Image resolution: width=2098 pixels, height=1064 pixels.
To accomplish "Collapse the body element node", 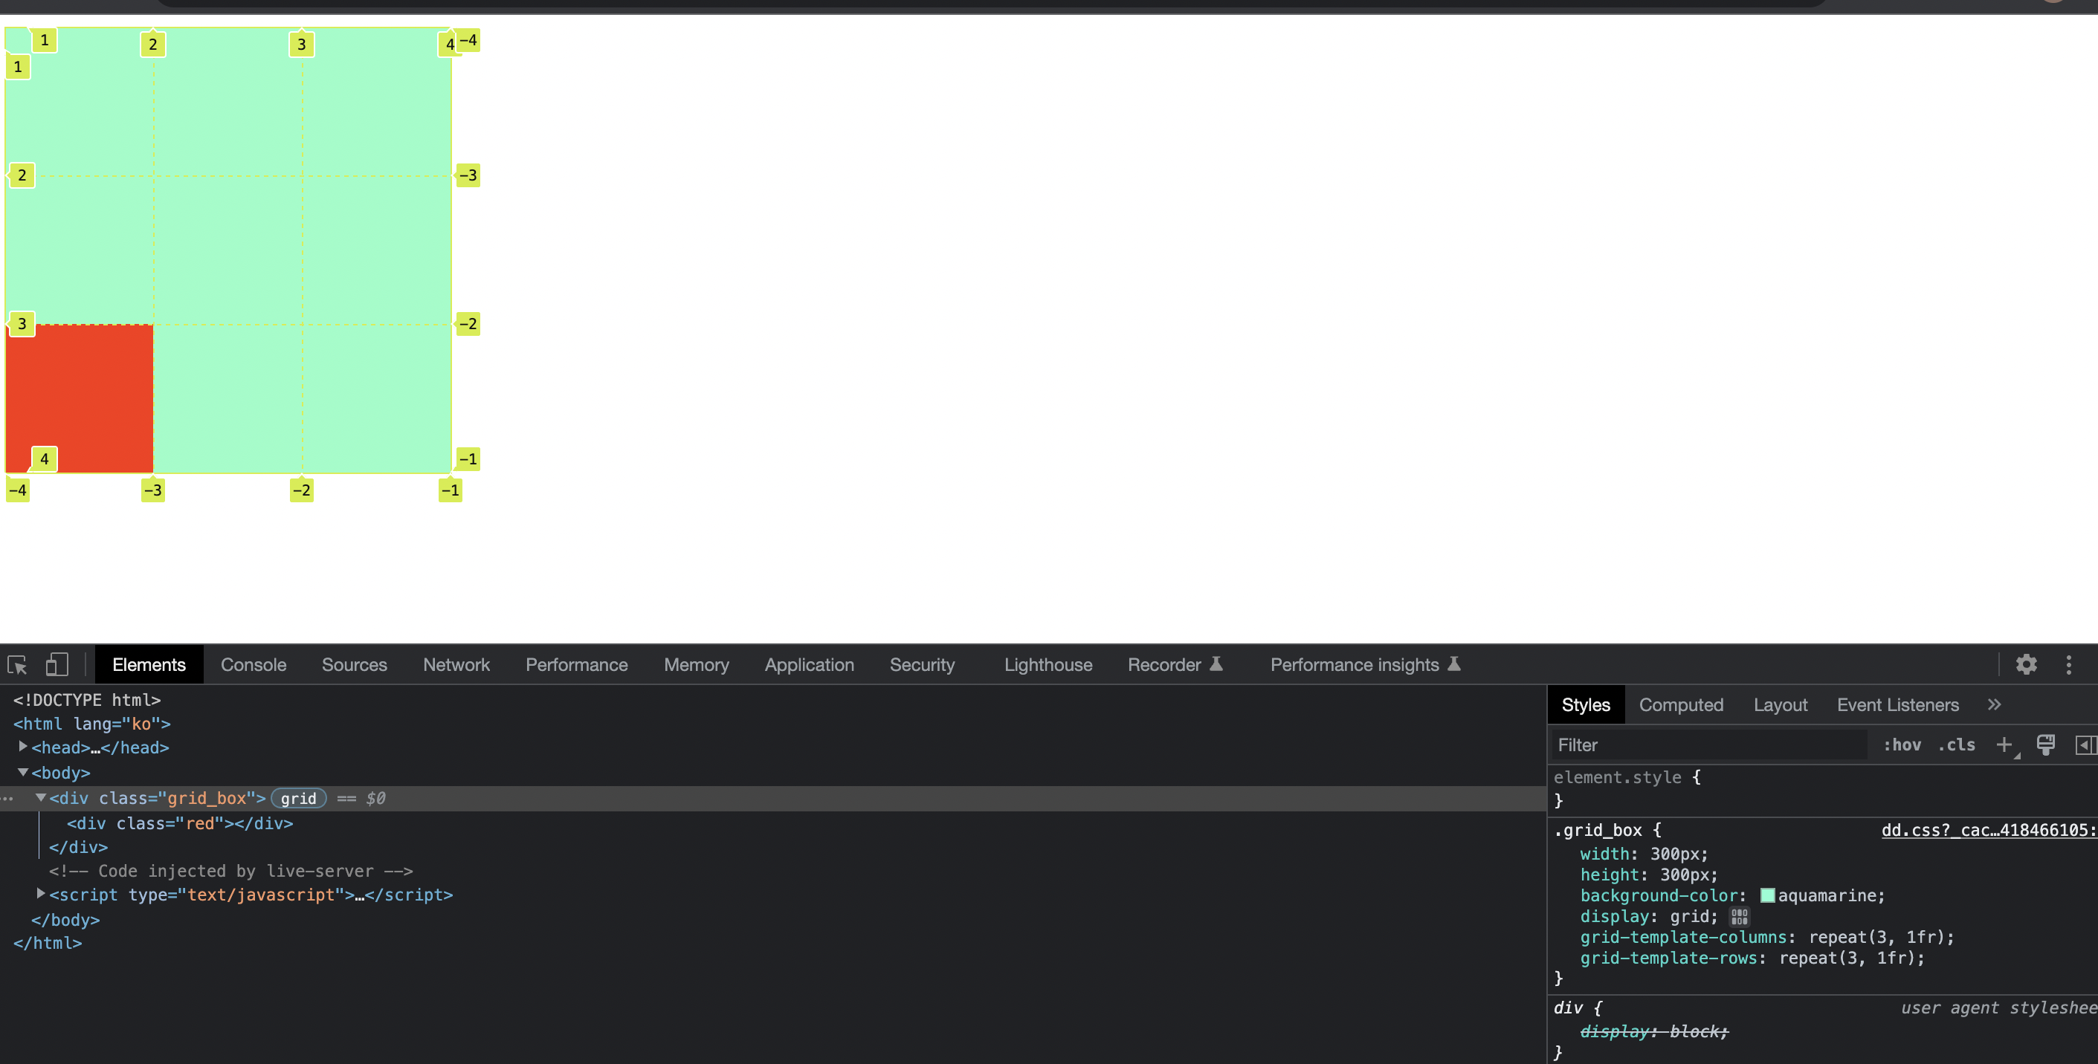I will tap(23, 772).
